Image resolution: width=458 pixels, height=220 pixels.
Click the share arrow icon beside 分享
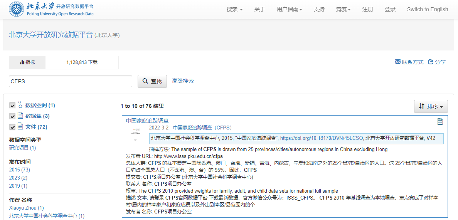[x=431, y=62]
